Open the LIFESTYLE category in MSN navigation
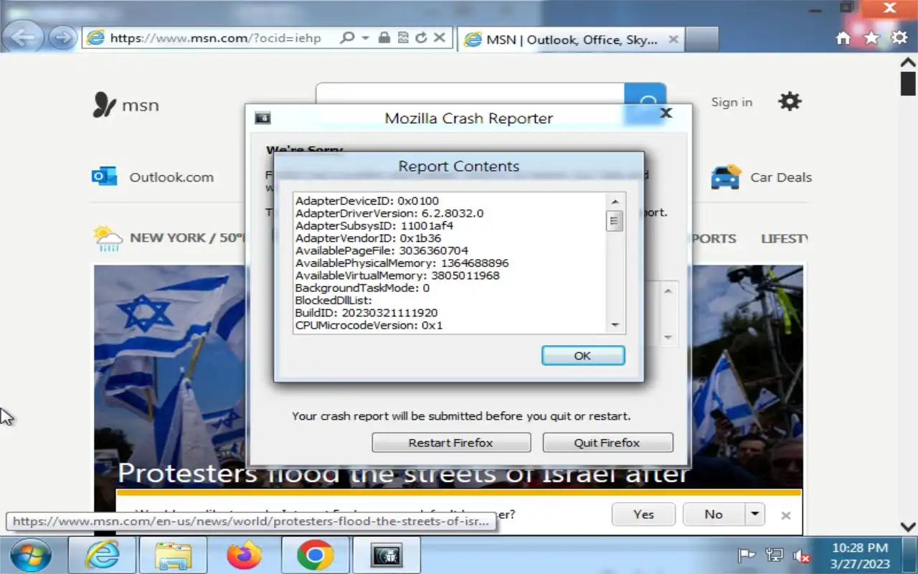The width and height of the screenshot is (918, 574). point(785,239)
